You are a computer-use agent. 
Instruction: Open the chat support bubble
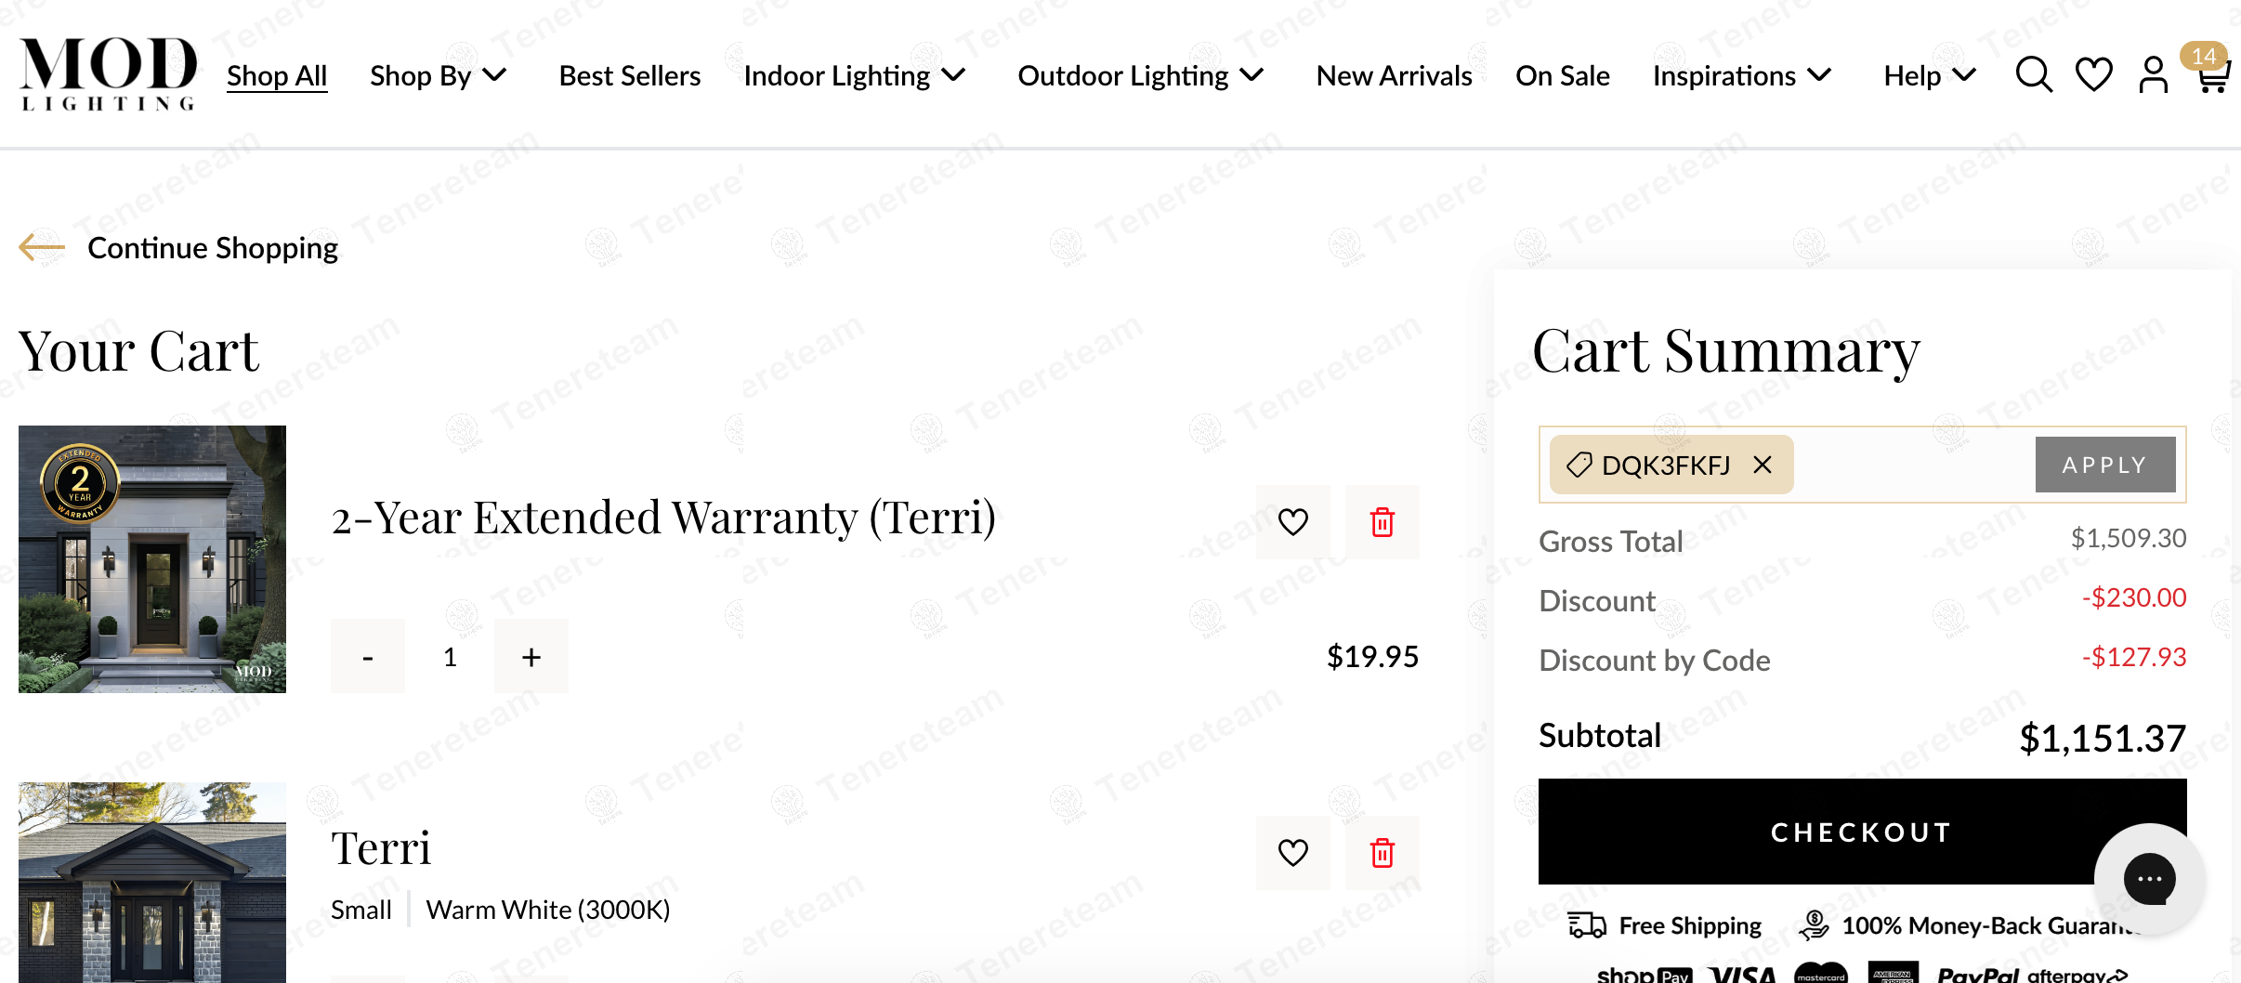click(2149, 878)
